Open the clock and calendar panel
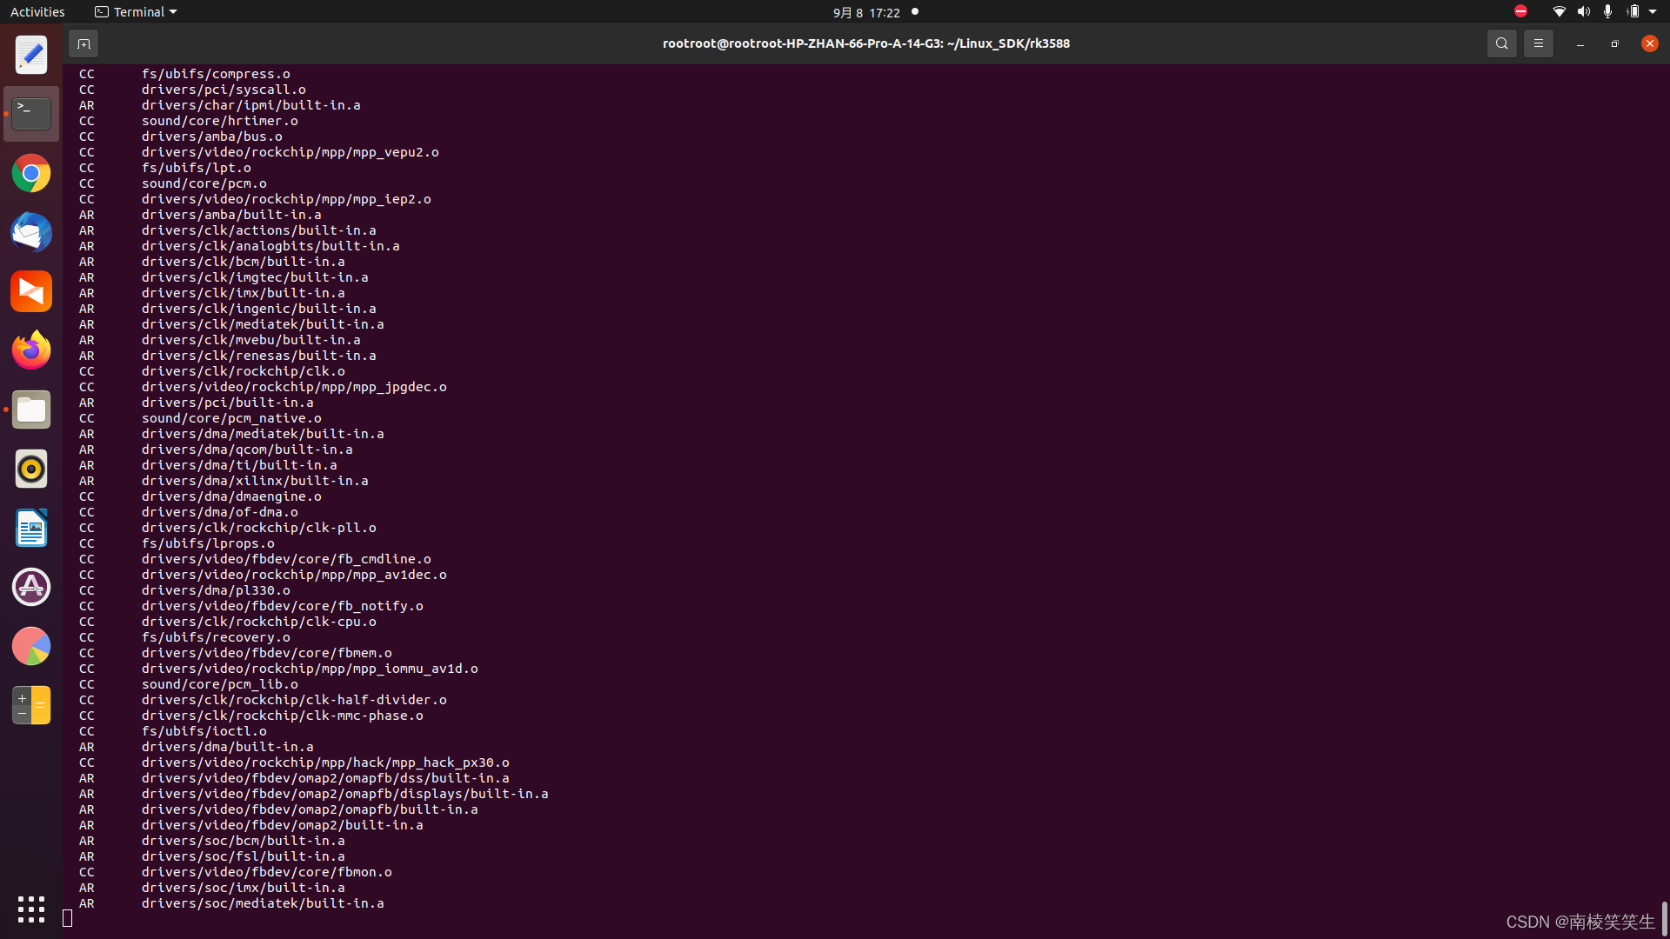The height and width of the screenshot is (939, 1670). pos(866,12)
